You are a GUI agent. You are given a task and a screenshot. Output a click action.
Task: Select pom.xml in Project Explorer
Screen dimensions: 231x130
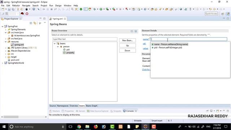point(14,60)
